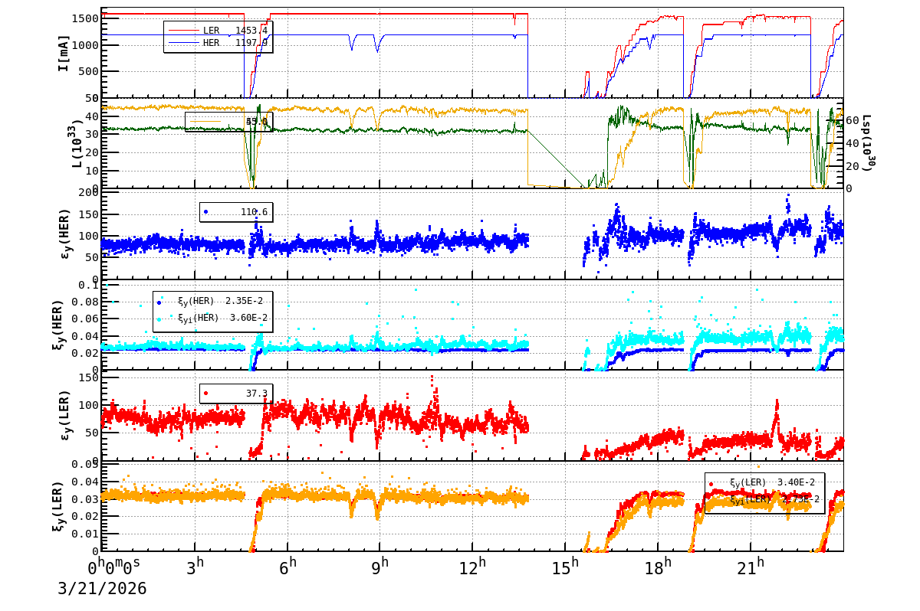This screenshot has width=920, height=611.
Task: Click the Lsp(10^30) right axis label
Action: (867, 143)
